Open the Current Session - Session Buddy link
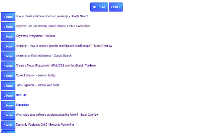This screenshot has width=214, height=133. [36, 75]
